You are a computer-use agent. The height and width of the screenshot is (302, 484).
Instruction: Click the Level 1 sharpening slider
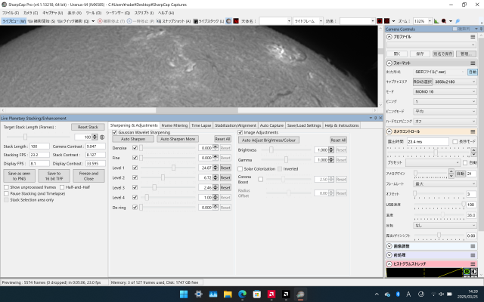[x=168, y=168]
